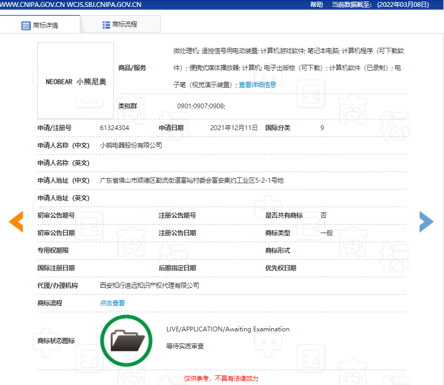
Task: Click the 初审公告期号 label
Action: 56,216
